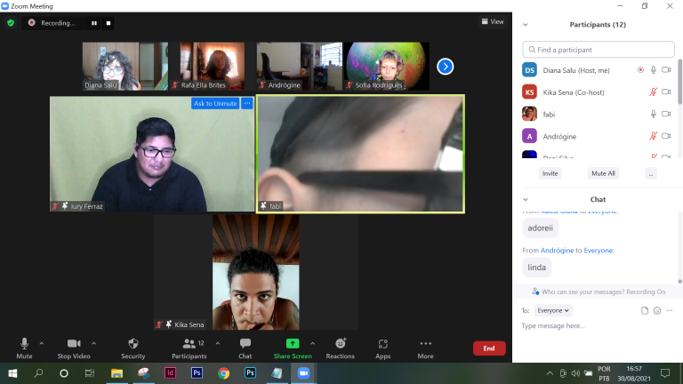Mute fabi in participant list

pos(654,114)
